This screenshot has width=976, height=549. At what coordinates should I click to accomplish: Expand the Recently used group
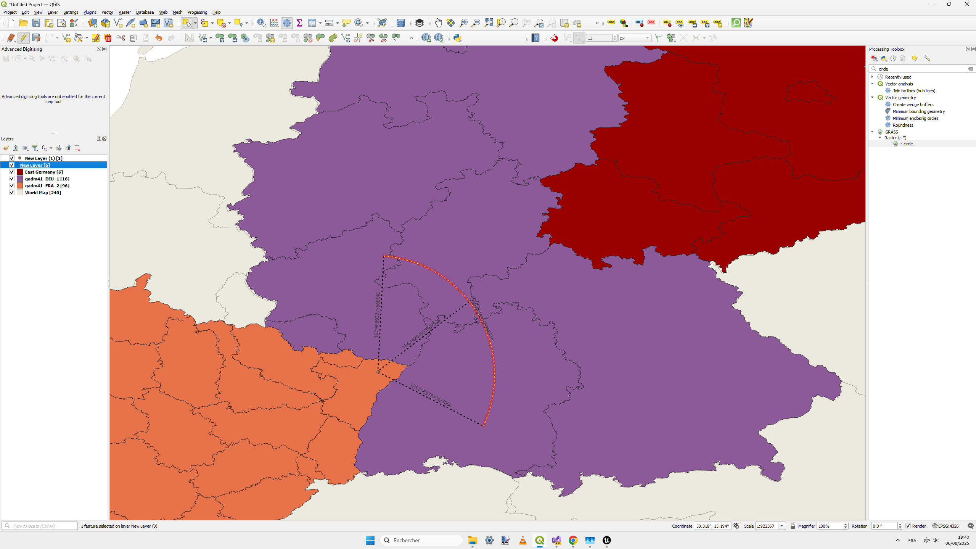point(872,77)
